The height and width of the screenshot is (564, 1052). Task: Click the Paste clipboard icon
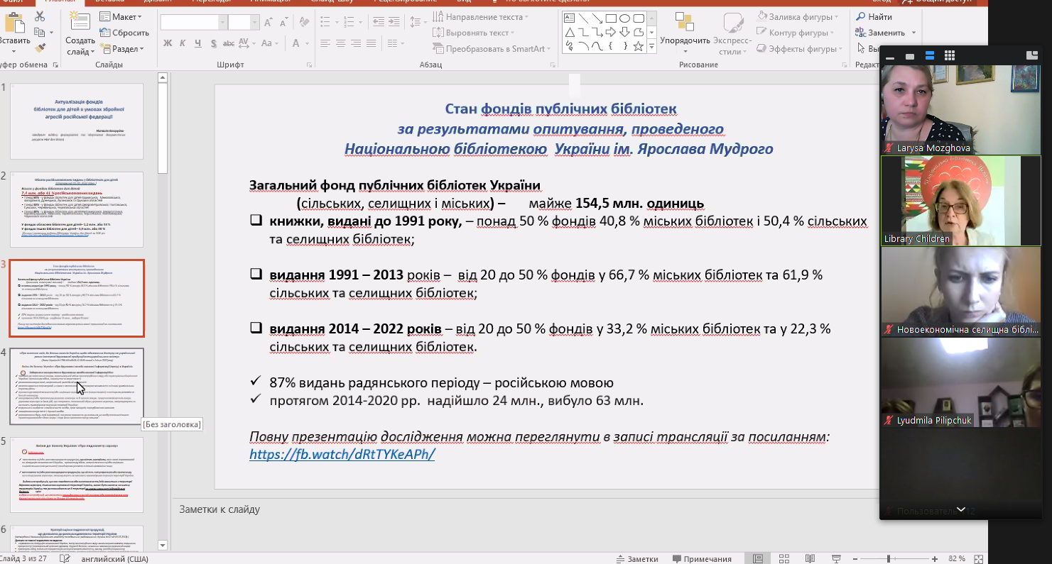pos(14,23)
